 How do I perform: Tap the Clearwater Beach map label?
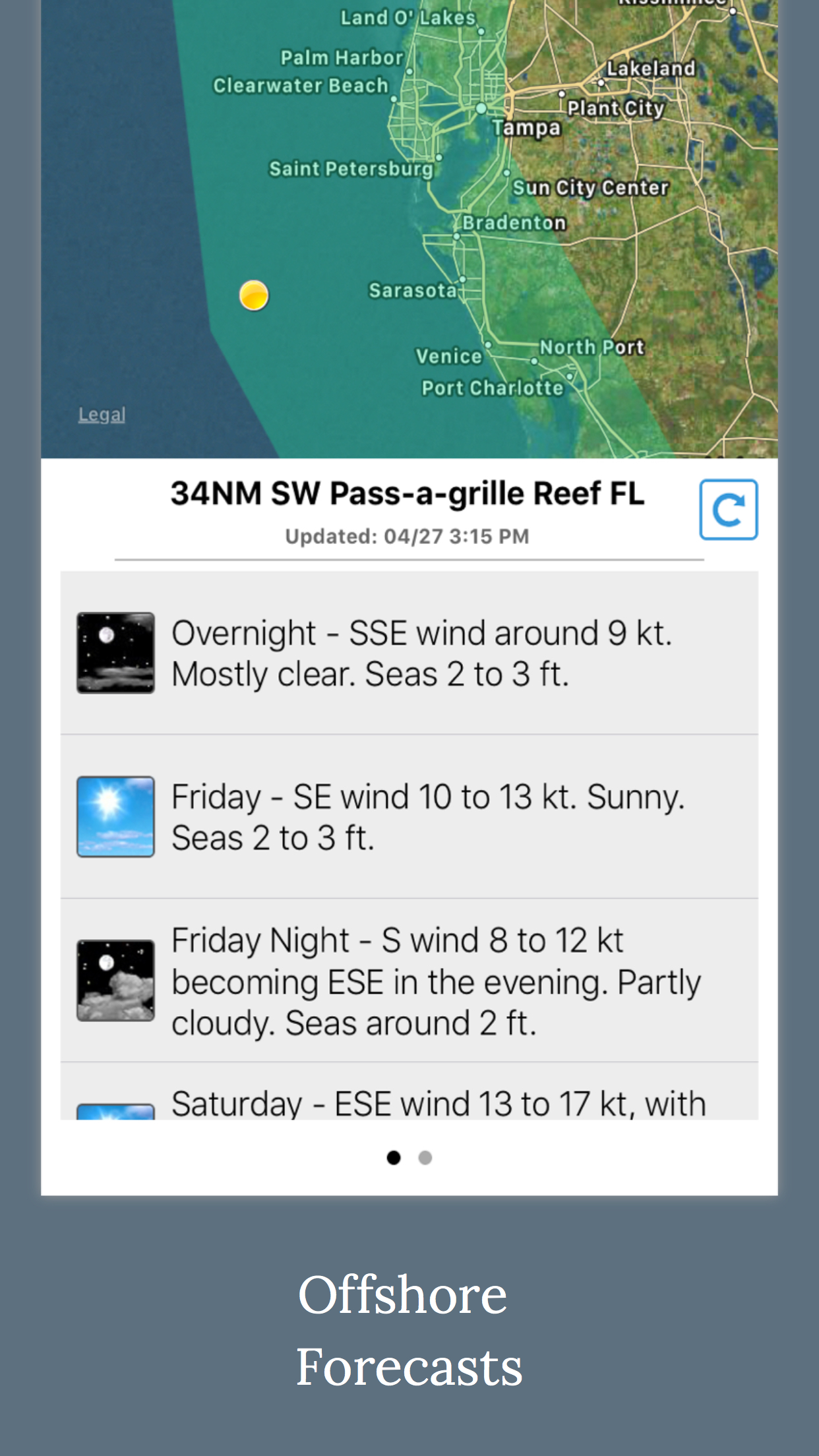(301, 86)
